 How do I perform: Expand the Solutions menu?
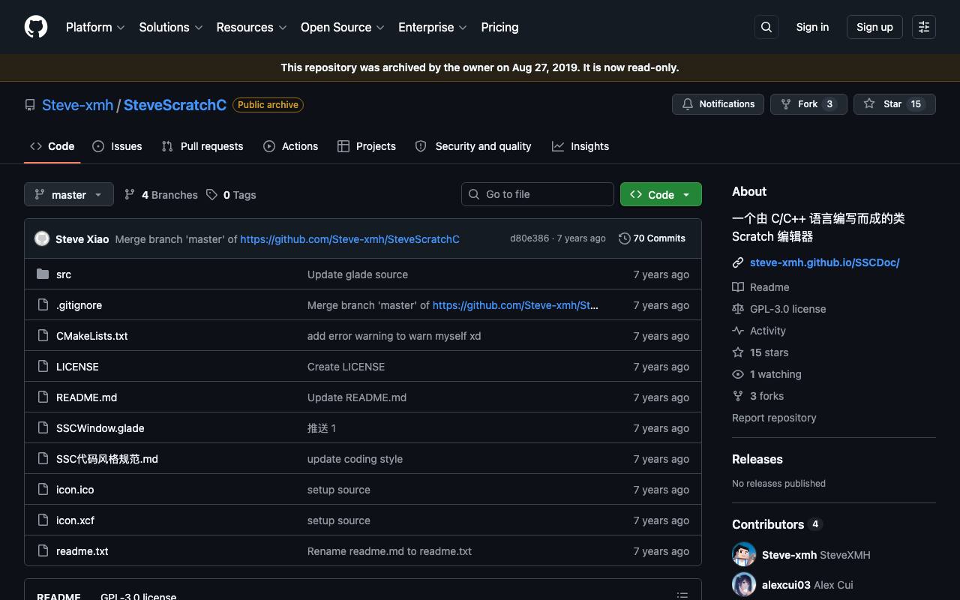tap(171, 27)
